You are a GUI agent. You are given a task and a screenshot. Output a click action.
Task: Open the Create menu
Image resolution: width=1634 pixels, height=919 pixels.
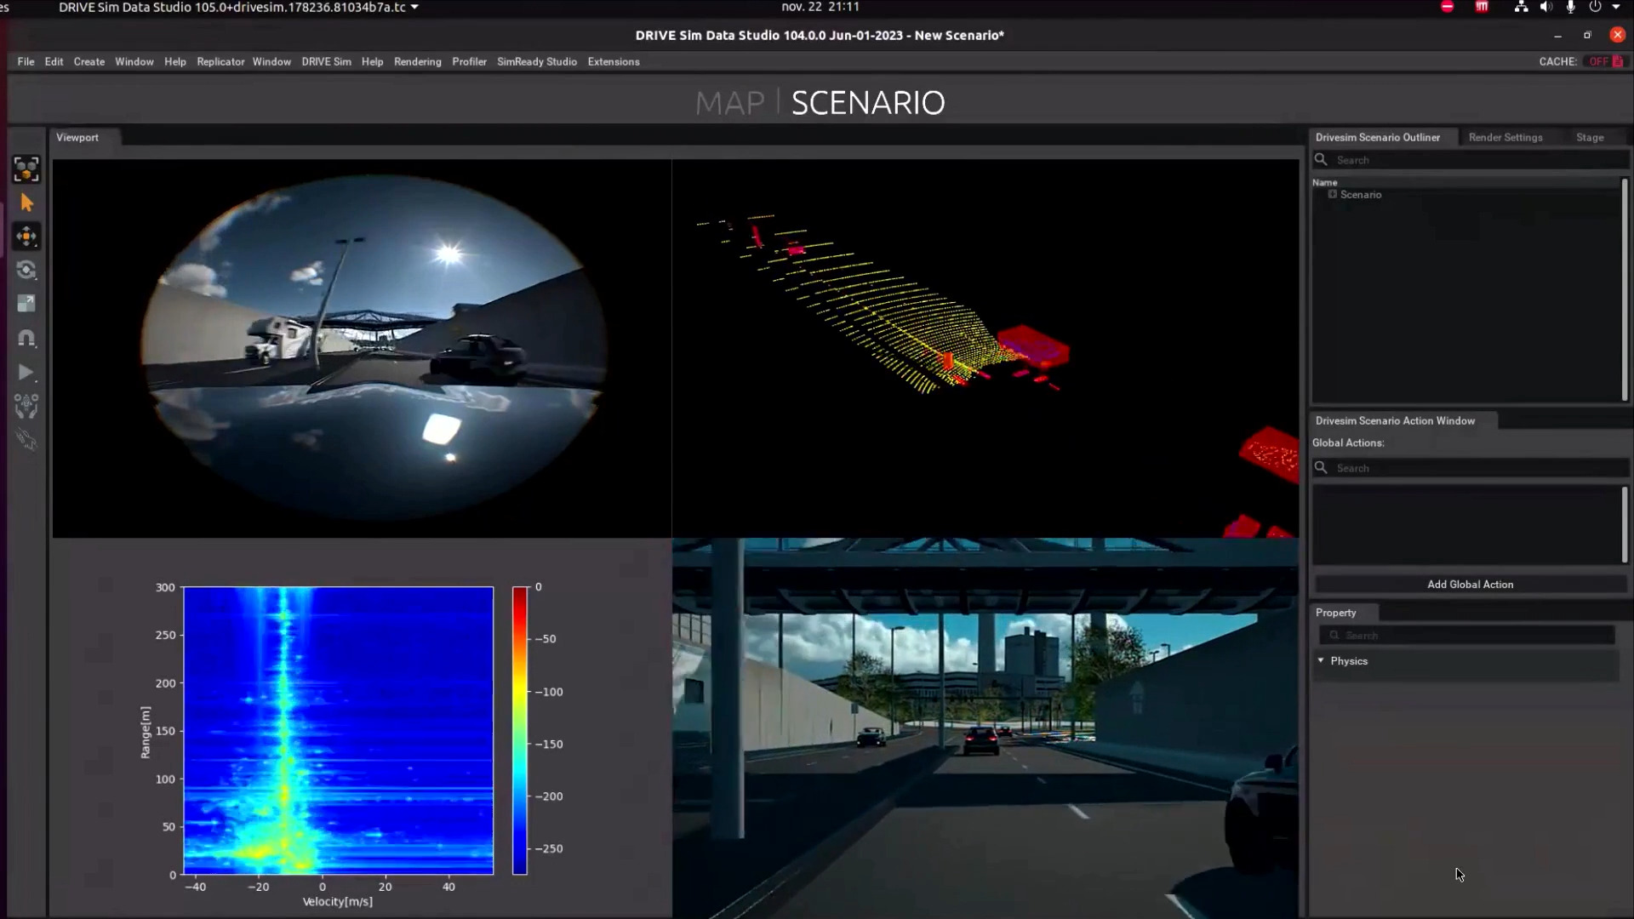89,61
